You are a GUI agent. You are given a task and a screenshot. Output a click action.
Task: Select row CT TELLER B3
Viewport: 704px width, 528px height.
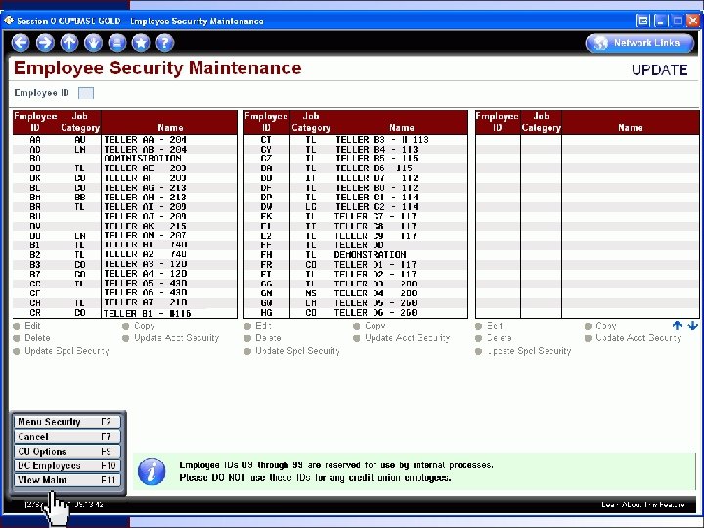[x=356, y=140]
